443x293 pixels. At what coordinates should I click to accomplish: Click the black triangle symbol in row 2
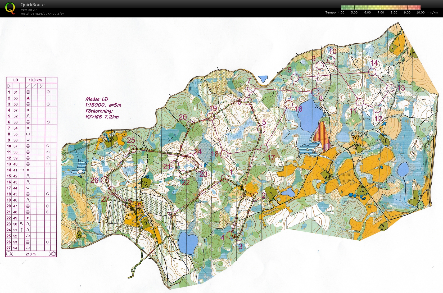(28, 98)
